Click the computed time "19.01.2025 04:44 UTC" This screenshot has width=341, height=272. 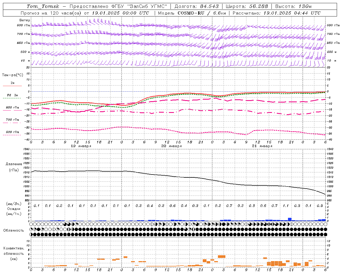tap(292, 13)
